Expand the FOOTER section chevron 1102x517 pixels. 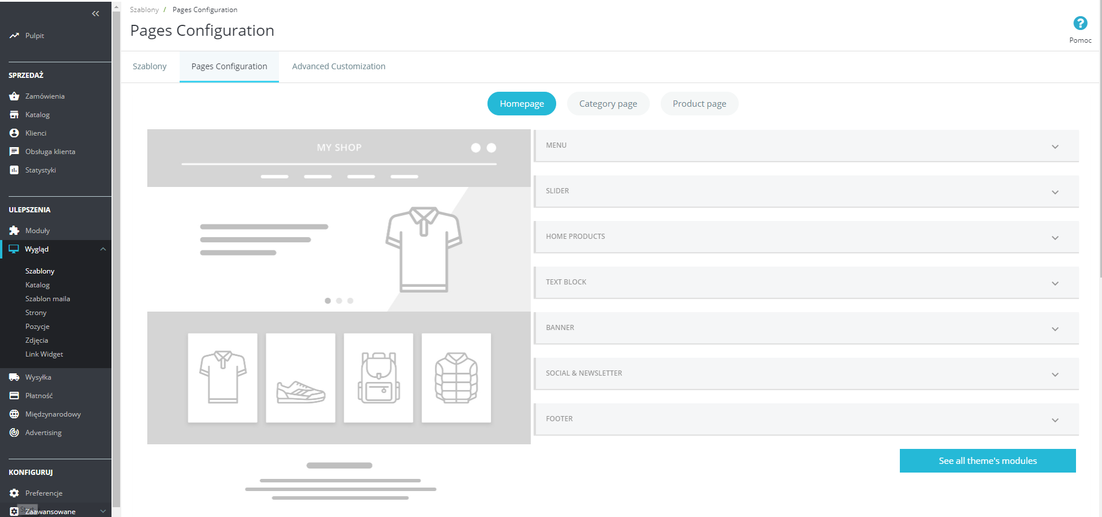click(1055, 420)
